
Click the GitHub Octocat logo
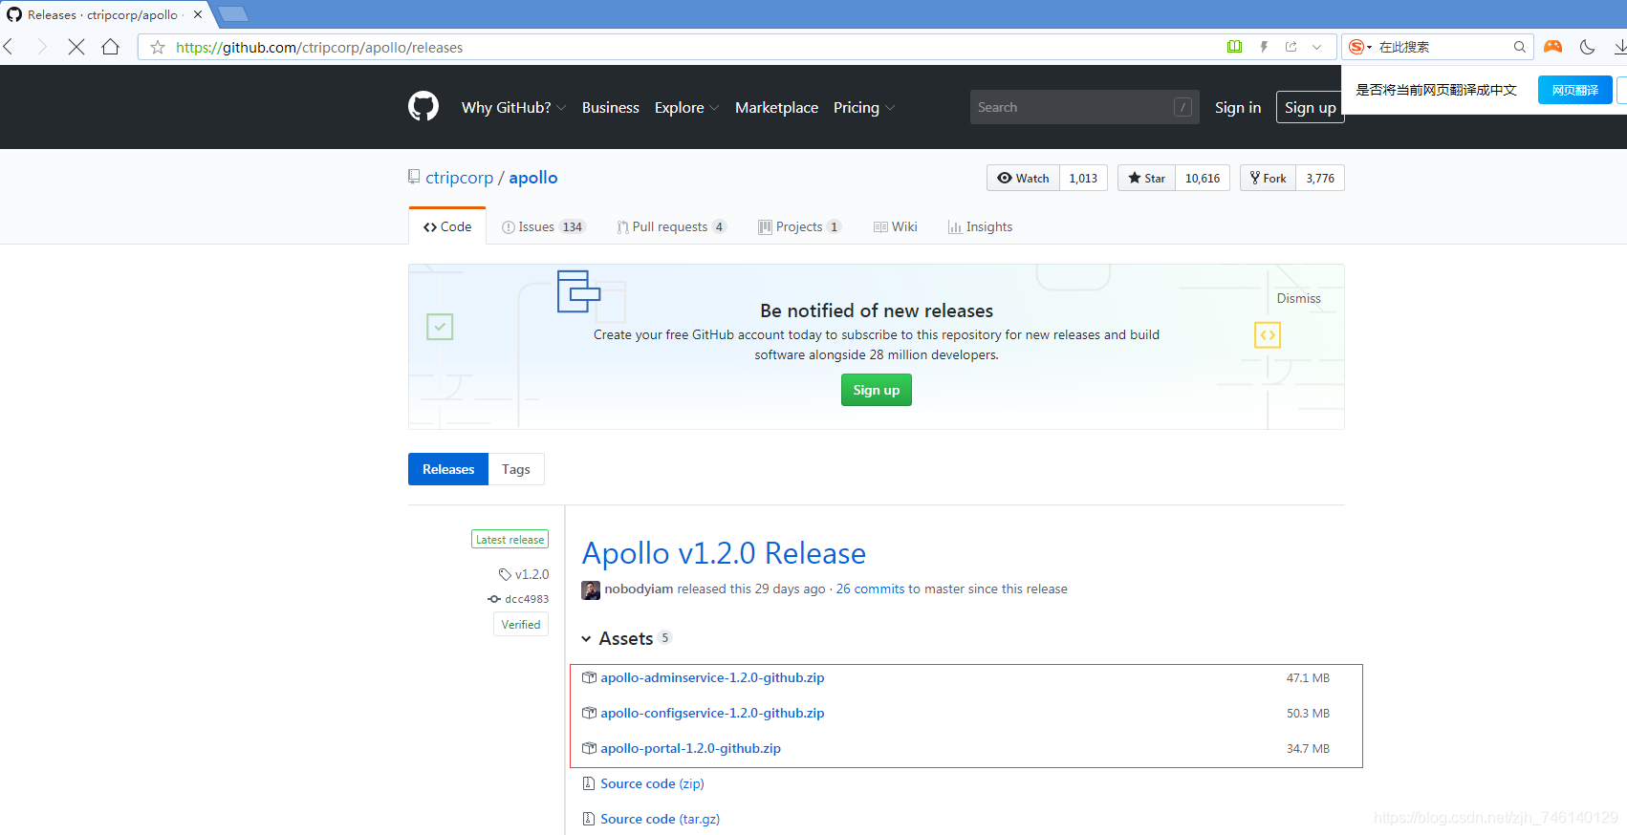coord(423,106)
